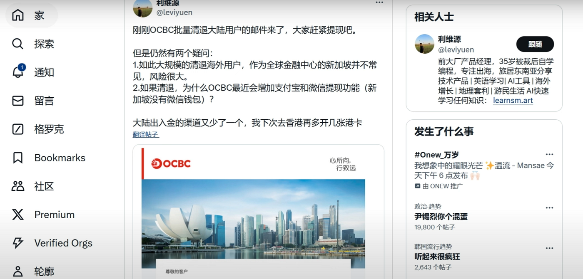The image size is (583, 279).
Task: Open more options for 听起来很疯狂 trend
Action: [549, 248]
